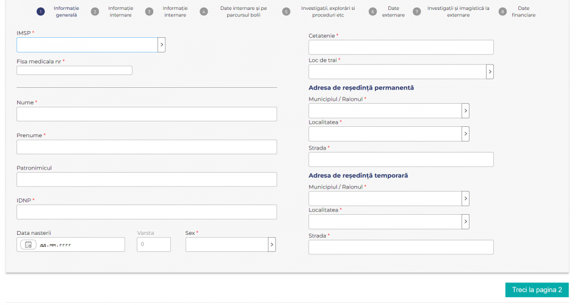580x305 pixels.
Task: Select step 1 circle Informație generală
Action: tap(41, 12)
